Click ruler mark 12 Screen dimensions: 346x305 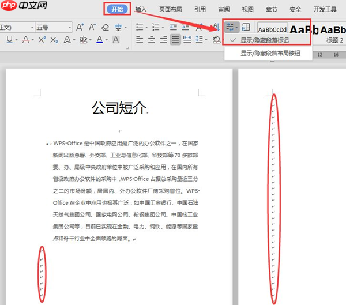(319, 55)
